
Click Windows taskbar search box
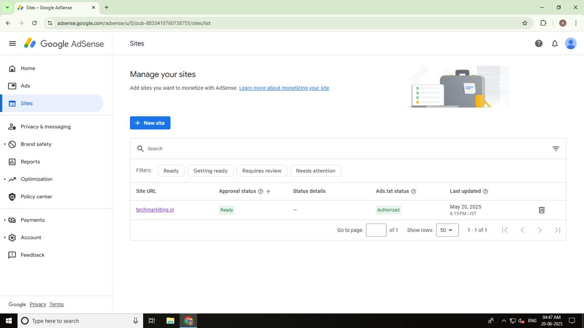pos(80,321)
